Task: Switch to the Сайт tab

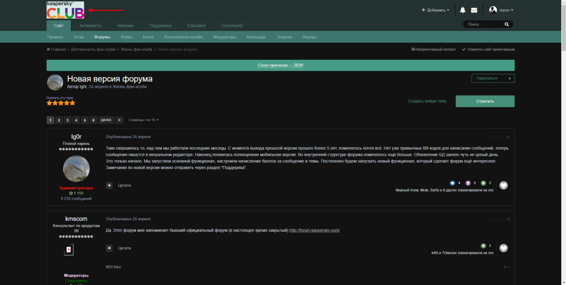Action: 58,25
